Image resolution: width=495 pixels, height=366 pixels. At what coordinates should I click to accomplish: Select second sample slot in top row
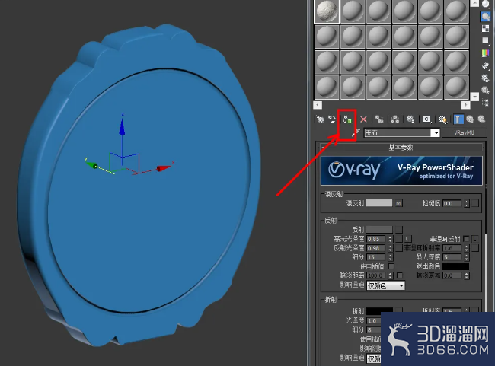coord(353,11)
